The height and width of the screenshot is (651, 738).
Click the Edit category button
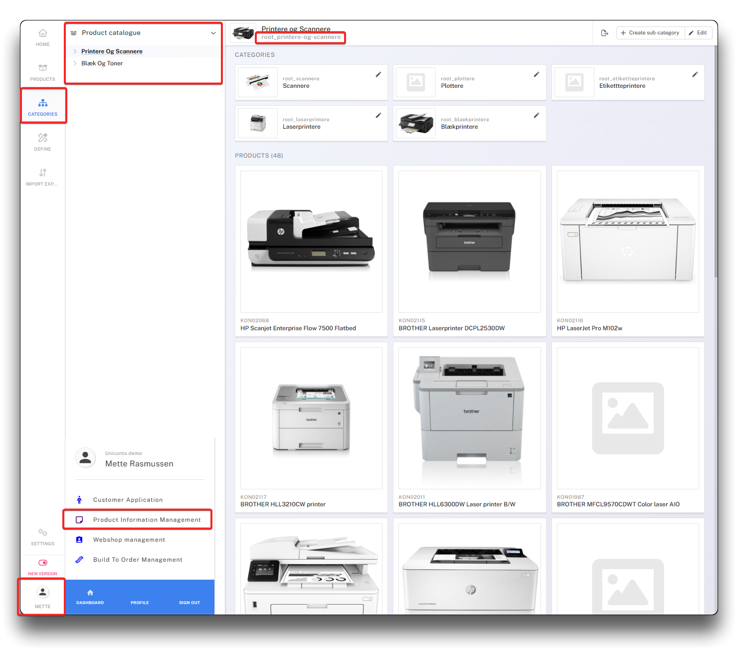(698, 33)
